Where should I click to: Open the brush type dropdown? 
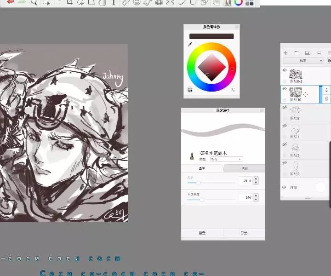point(227,159)
